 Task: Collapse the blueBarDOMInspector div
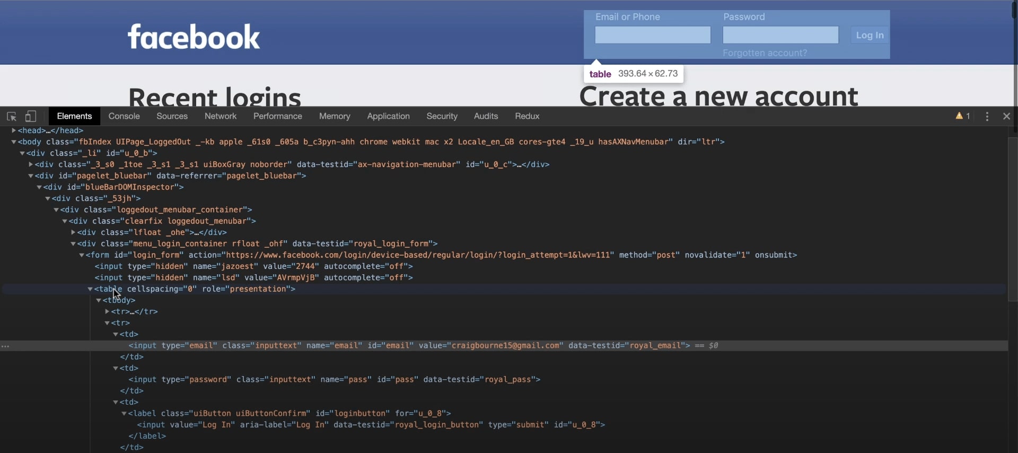(x=39, y=187)
